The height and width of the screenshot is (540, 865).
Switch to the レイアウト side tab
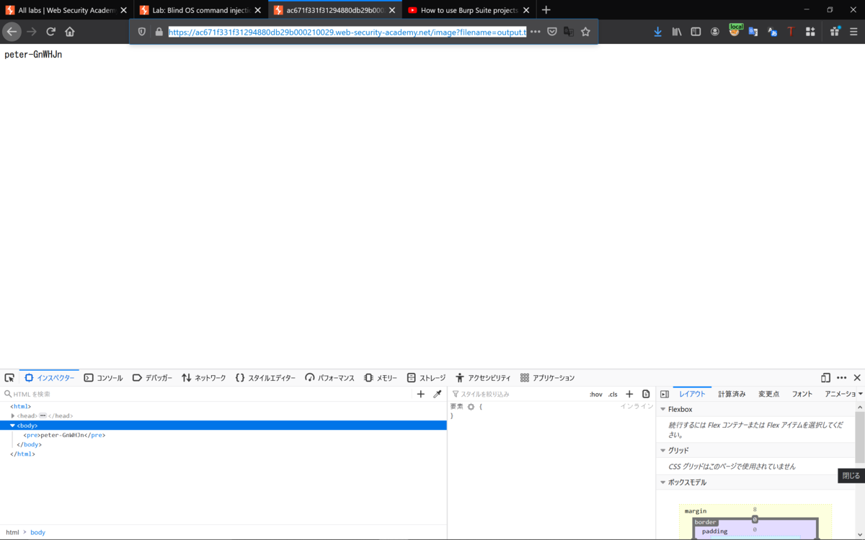tap(693, 394)
